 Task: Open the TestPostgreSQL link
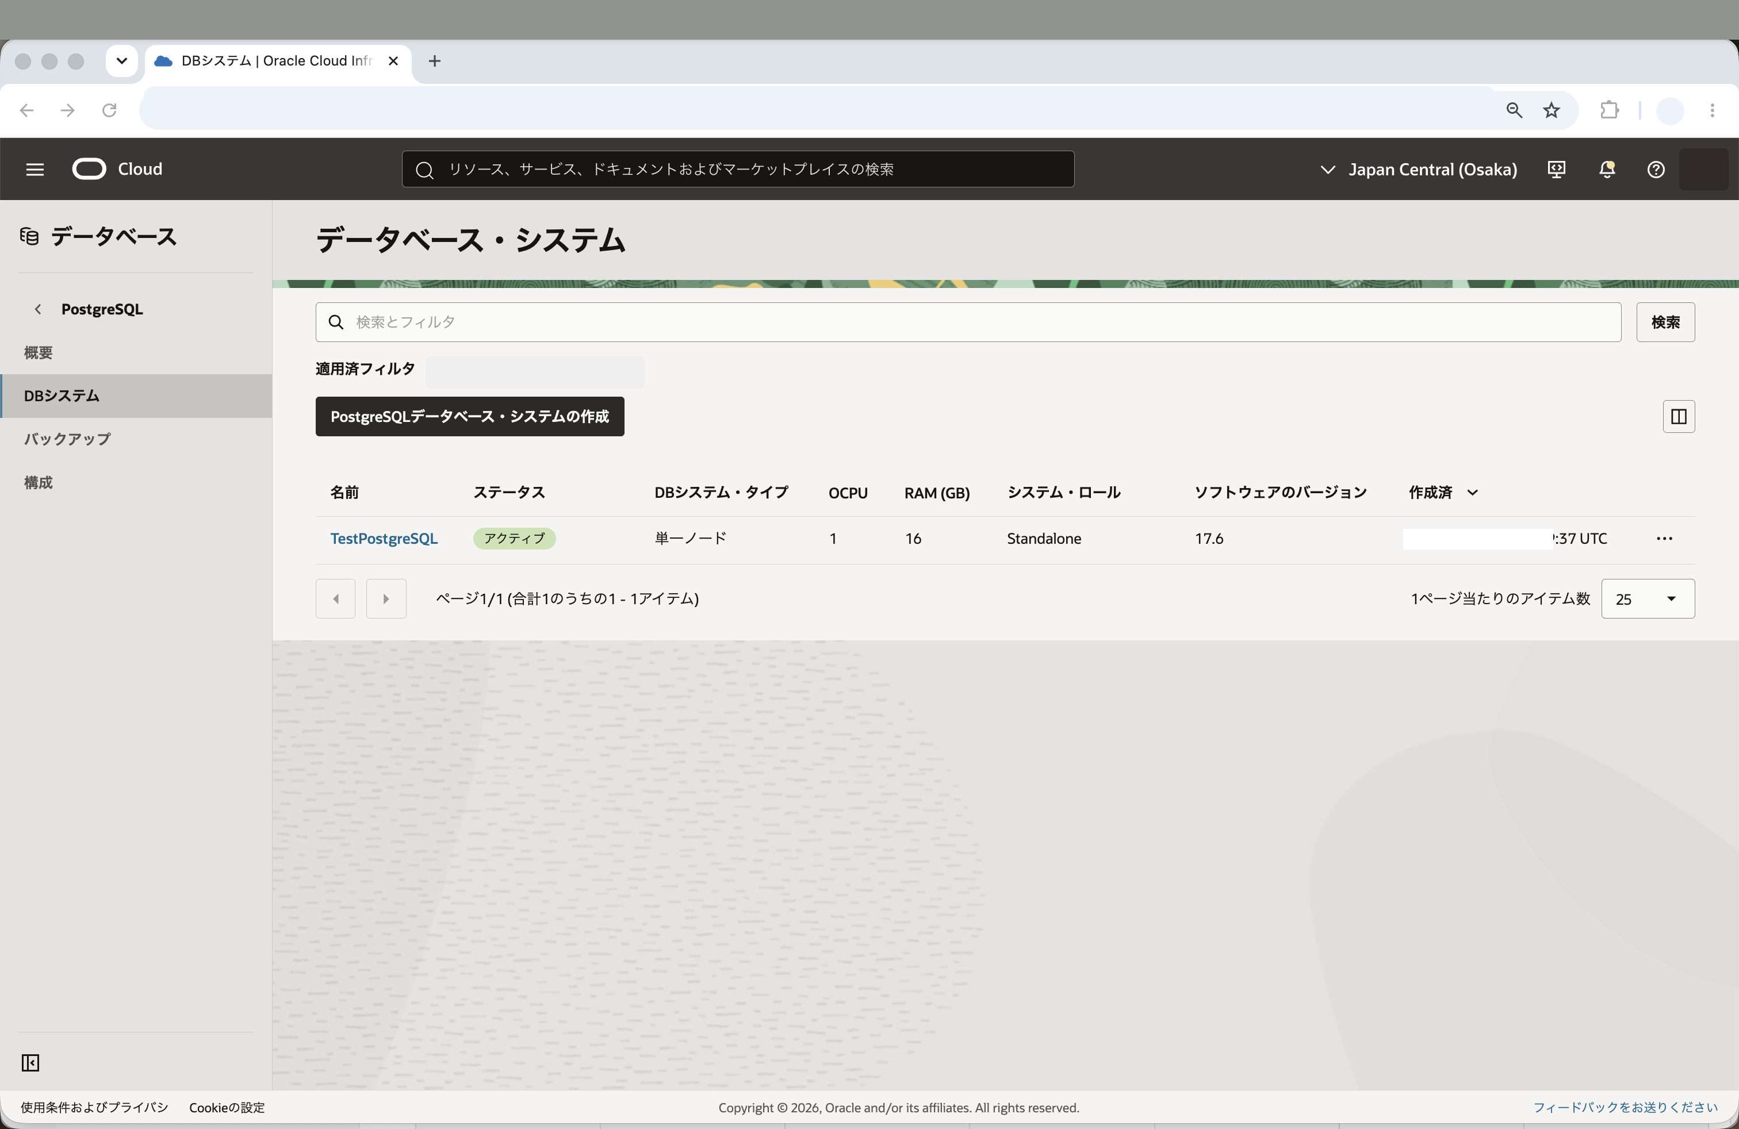point(384,539)
